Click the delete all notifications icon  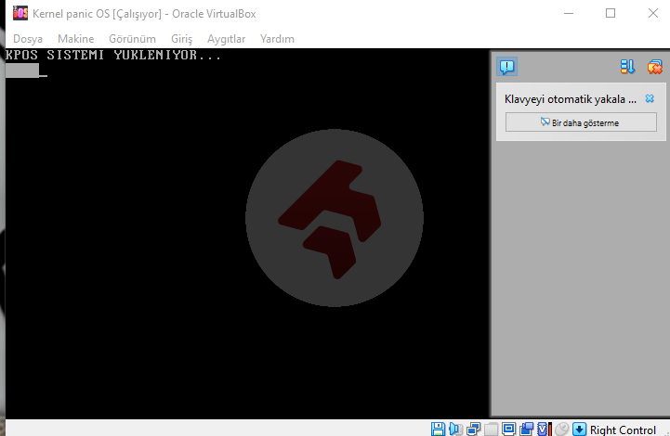pos(654,67)
